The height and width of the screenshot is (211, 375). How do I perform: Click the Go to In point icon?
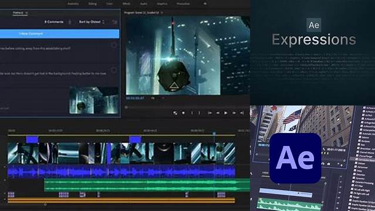click(x=210, y=113)
